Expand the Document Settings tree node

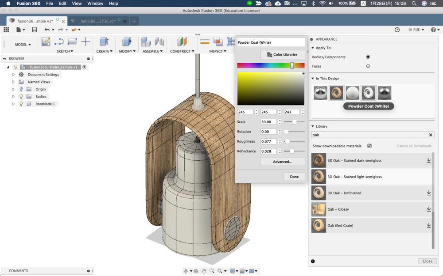[x=13, y=75]
